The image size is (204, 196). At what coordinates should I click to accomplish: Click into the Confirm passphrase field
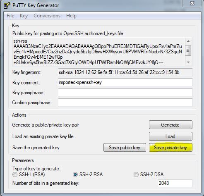coord(125,103)
